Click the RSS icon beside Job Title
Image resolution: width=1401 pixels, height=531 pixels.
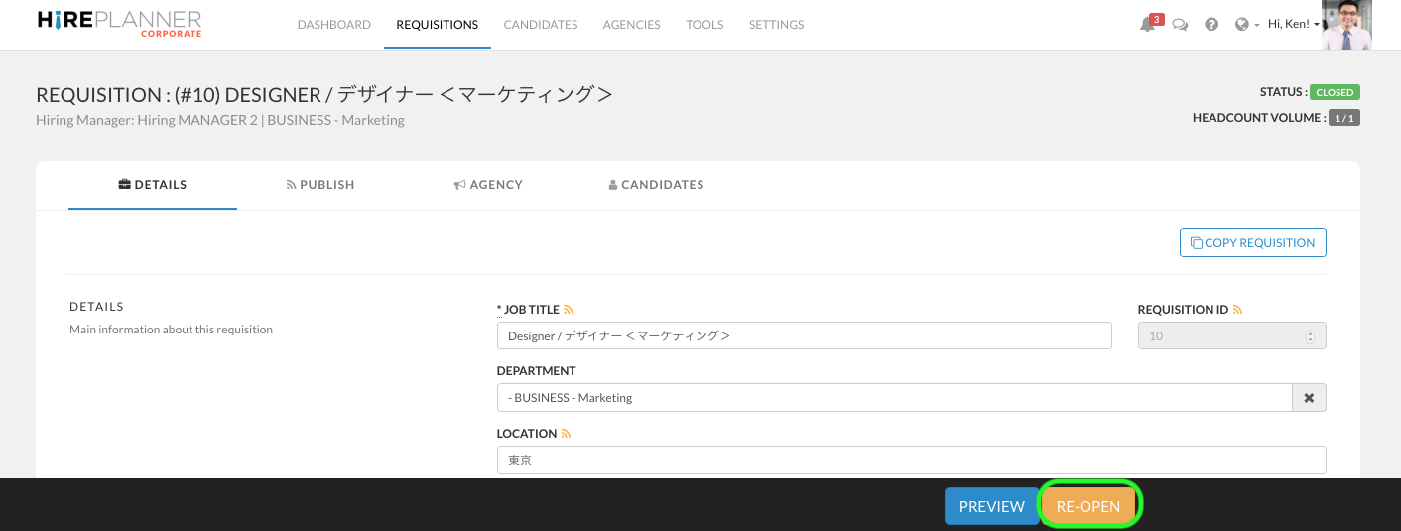[x=569, y=310]
